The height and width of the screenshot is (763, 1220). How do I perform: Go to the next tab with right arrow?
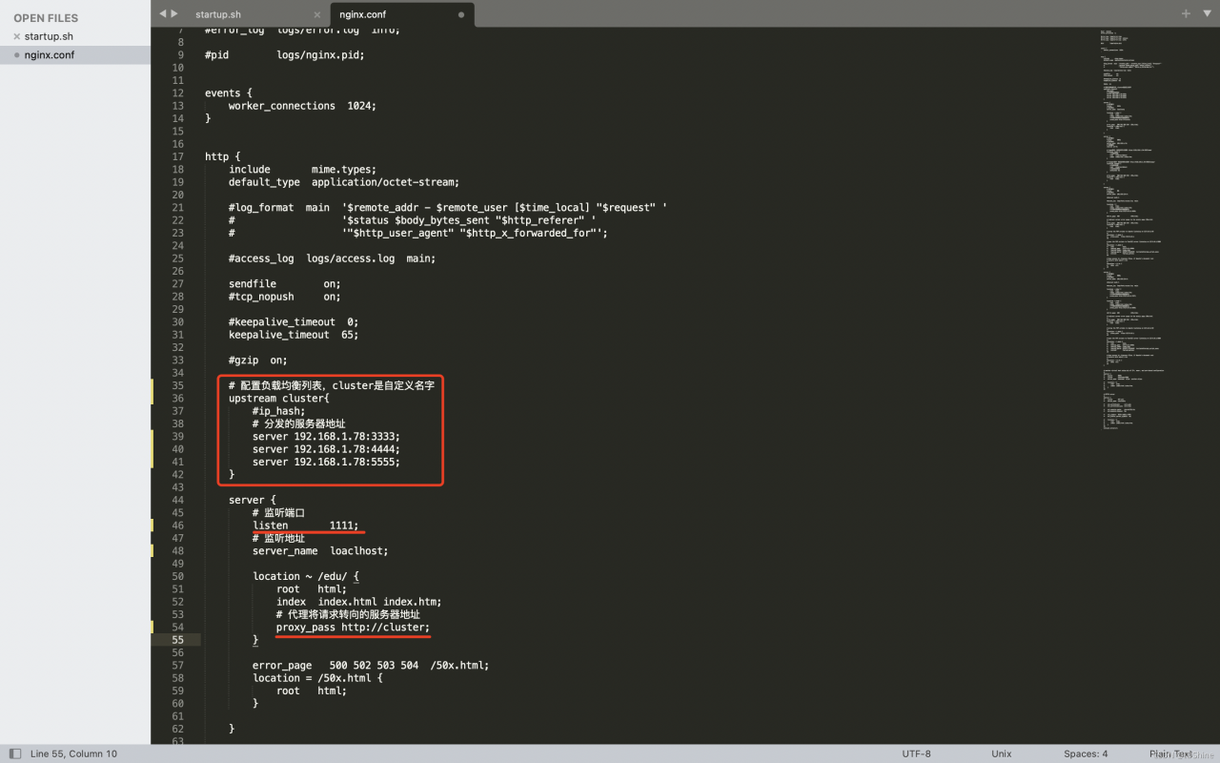tap(174, 13)
